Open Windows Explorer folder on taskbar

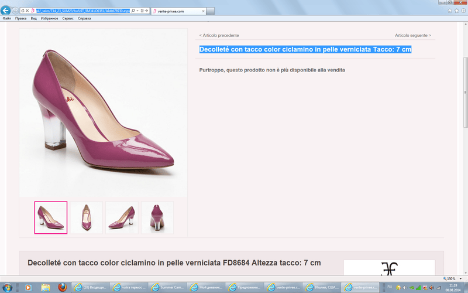click(x=44, y=287)
